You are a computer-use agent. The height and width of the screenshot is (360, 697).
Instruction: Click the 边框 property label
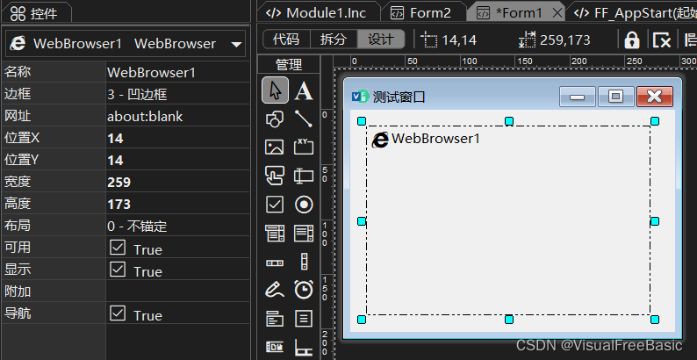pos(18,94)
